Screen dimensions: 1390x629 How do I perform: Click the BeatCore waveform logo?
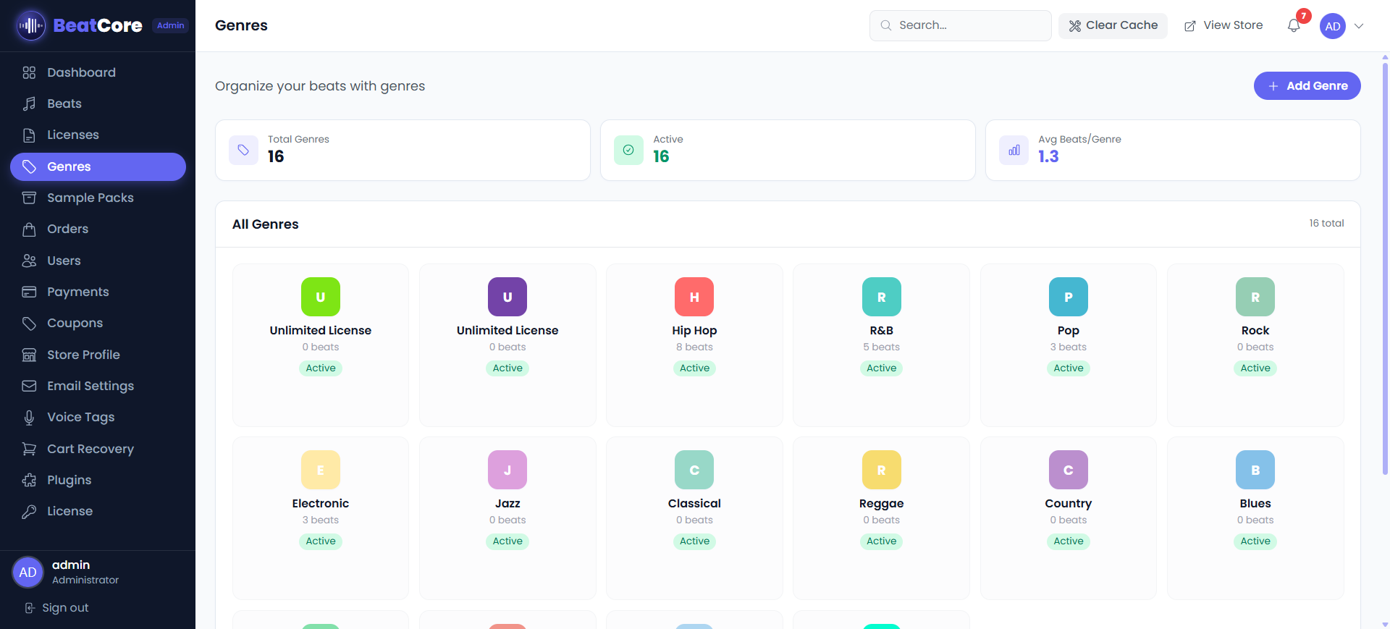click(30, 26)
